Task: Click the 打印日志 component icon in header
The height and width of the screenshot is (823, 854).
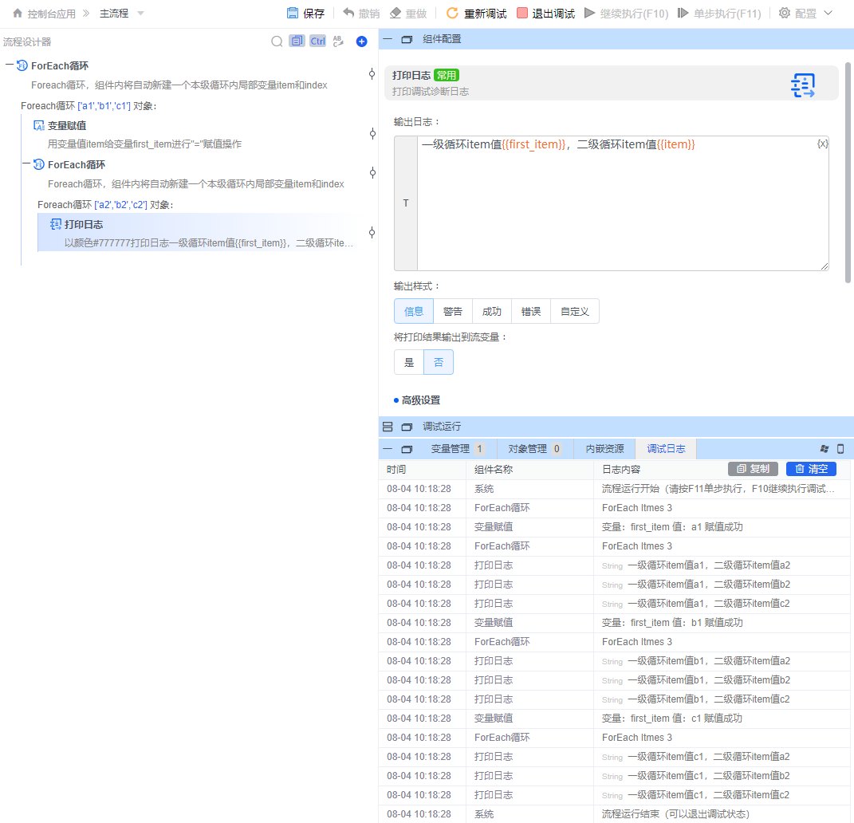Action: tap(803, 85)
